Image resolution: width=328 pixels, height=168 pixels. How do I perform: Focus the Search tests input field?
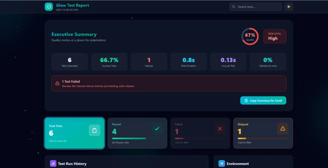pyautogui.click(x=256, y=7)
